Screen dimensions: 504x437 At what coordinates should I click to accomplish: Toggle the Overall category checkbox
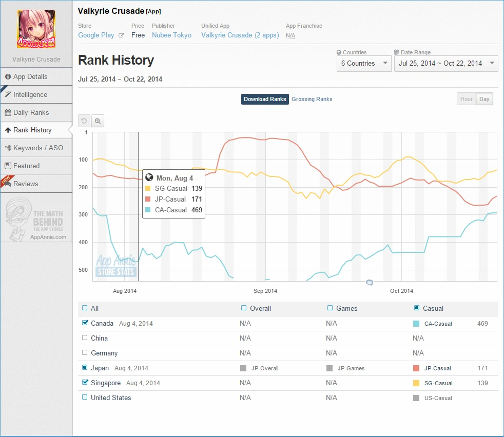(x=244, y=308)
